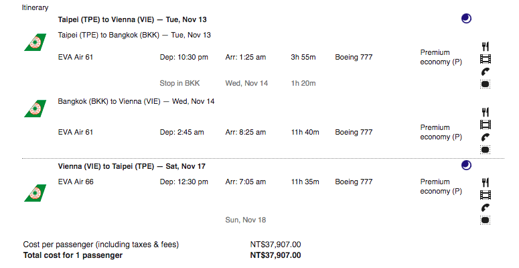Click the meal icon on EVA Air 66 flight
519x268 pixels.
click(486, 182)
